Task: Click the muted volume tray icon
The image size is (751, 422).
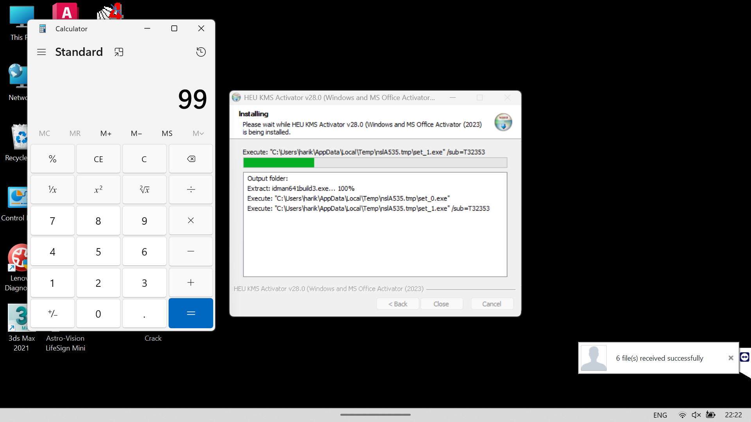Action: [x=696, y=415]
